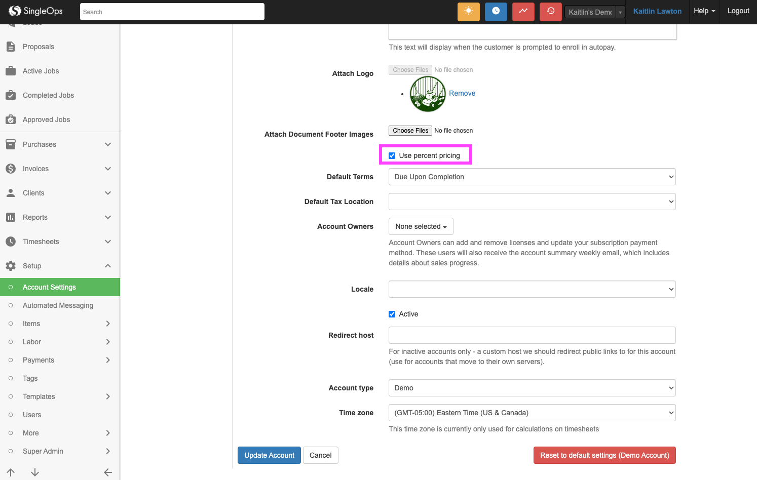Click the red history clock icon button

pos(550,12)
